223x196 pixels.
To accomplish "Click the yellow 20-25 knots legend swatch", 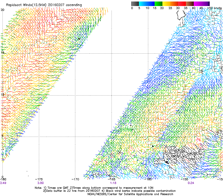I will click(x=166, y=4).
